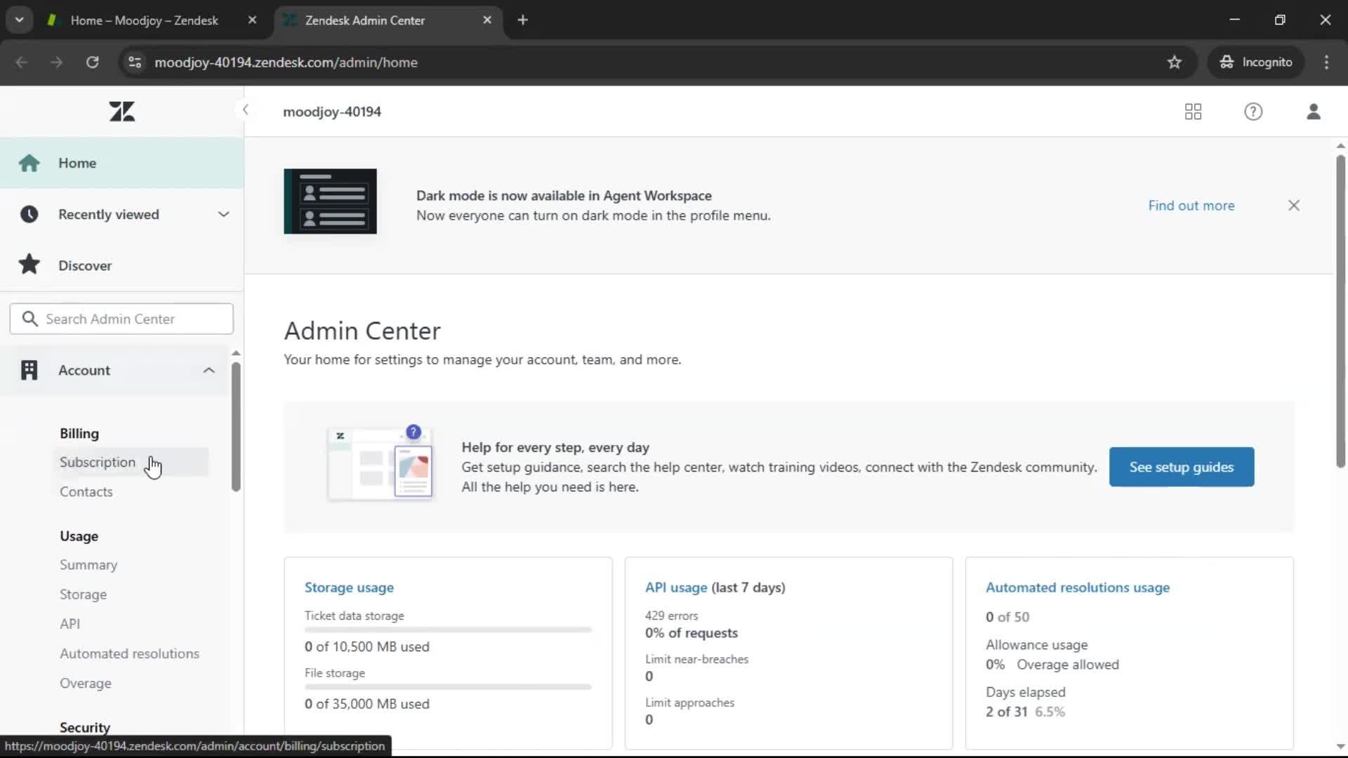Screen dimensions: 1348x758
Task: Open the tab search dropdown
Action: (20, 20)
